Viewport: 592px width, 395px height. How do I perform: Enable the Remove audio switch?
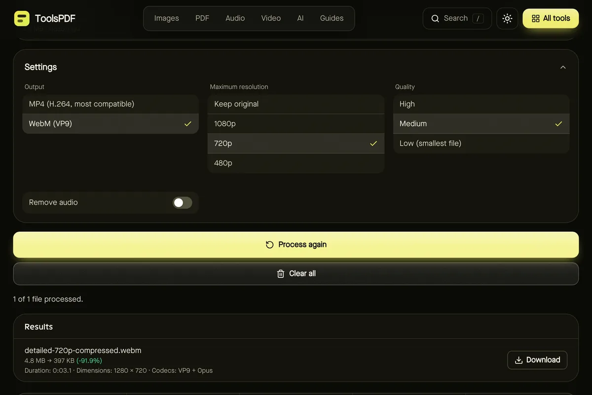182,202
